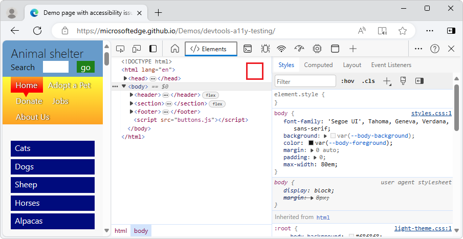Toggle computed styles sidebar pane

coord(420,81)
